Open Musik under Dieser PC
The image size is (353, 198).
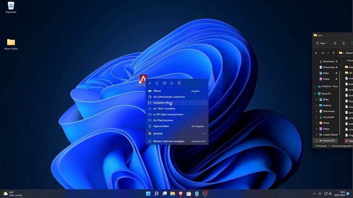tap(324, 123)
